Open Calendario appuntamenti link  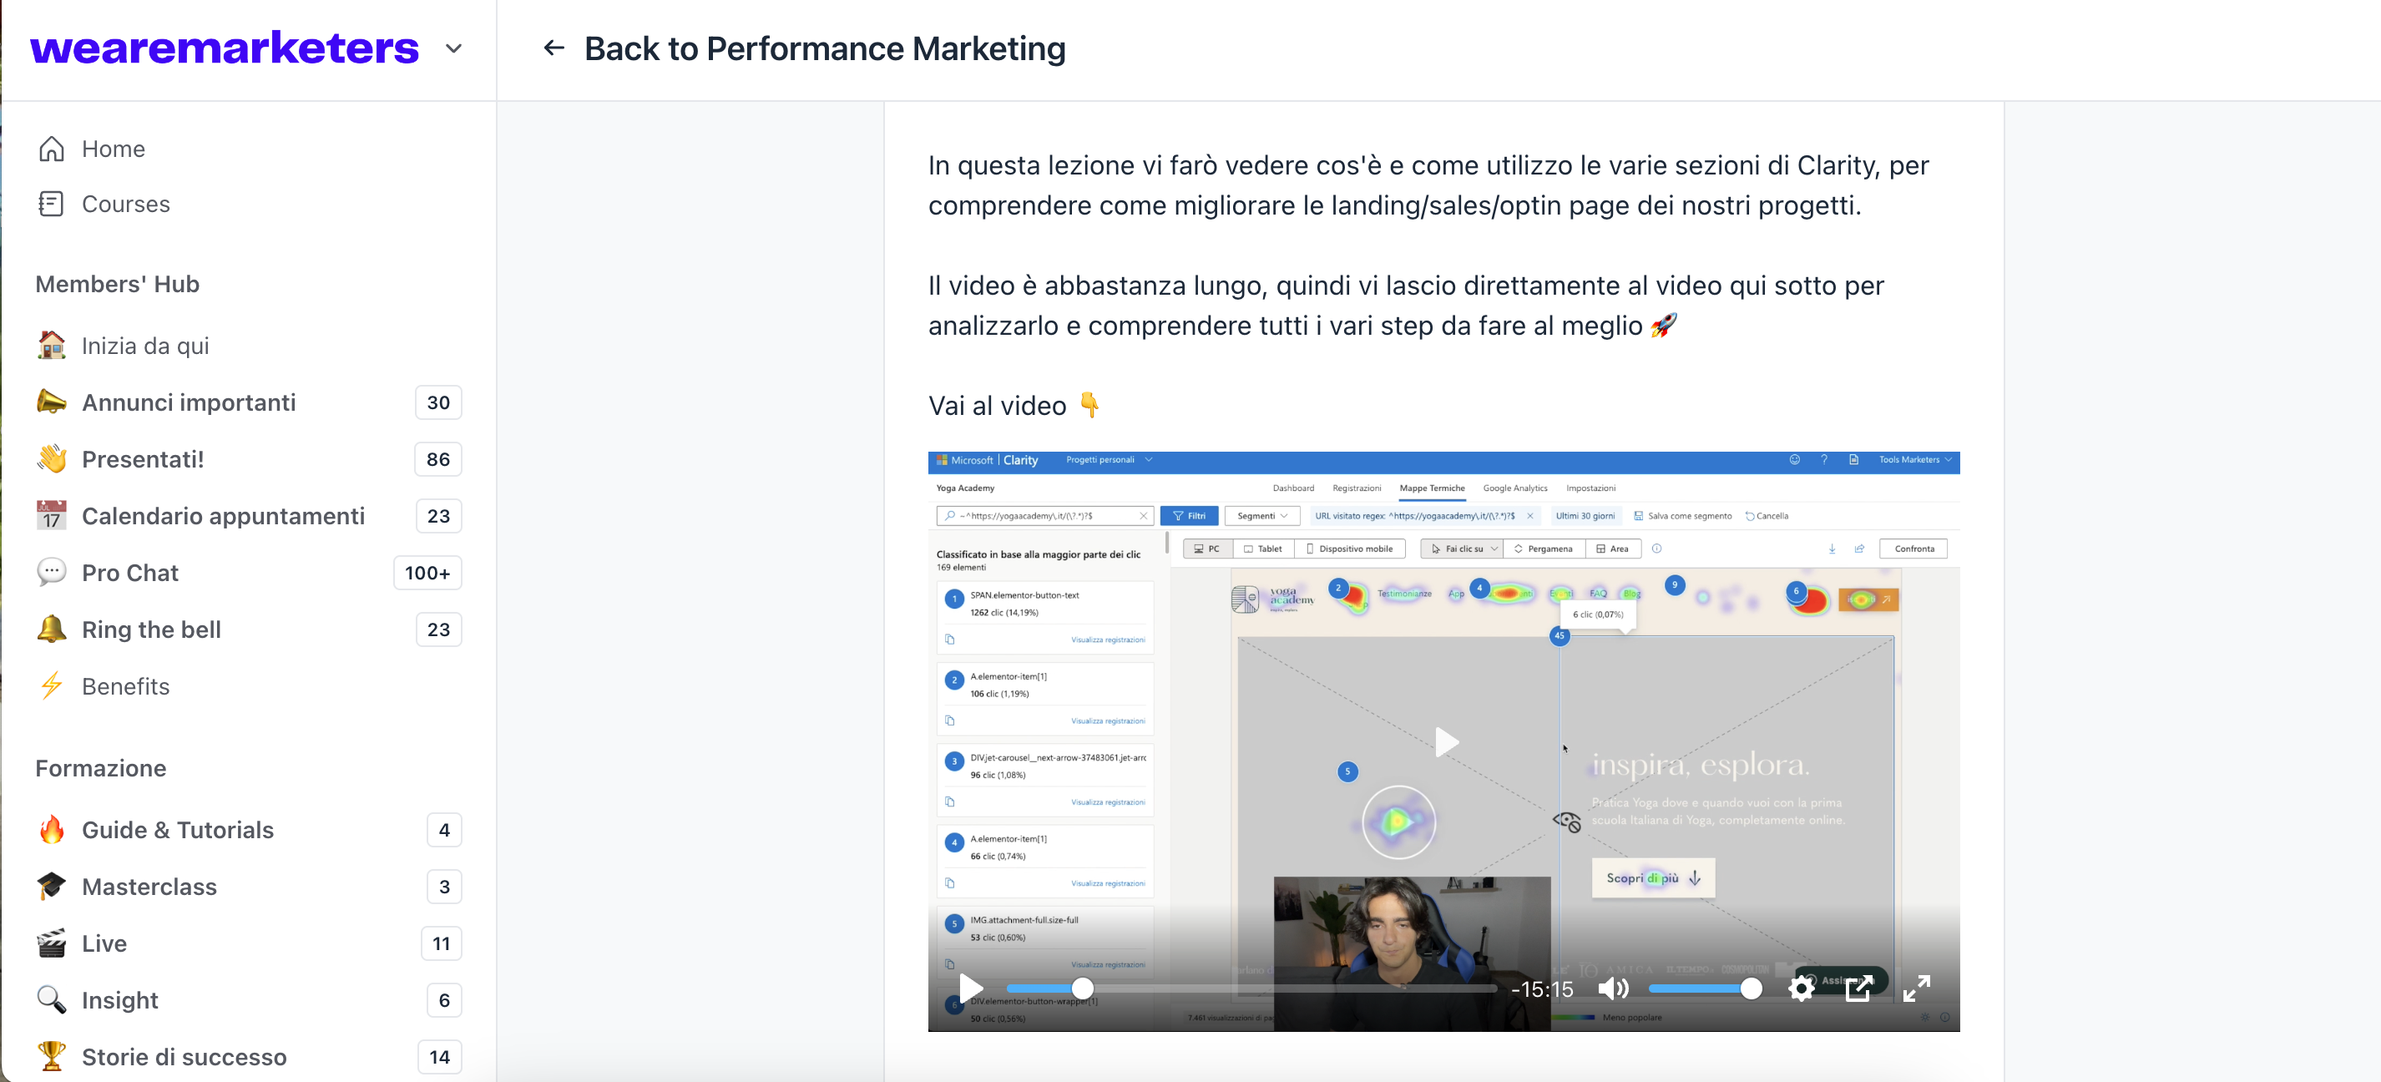tap(223, 516)
